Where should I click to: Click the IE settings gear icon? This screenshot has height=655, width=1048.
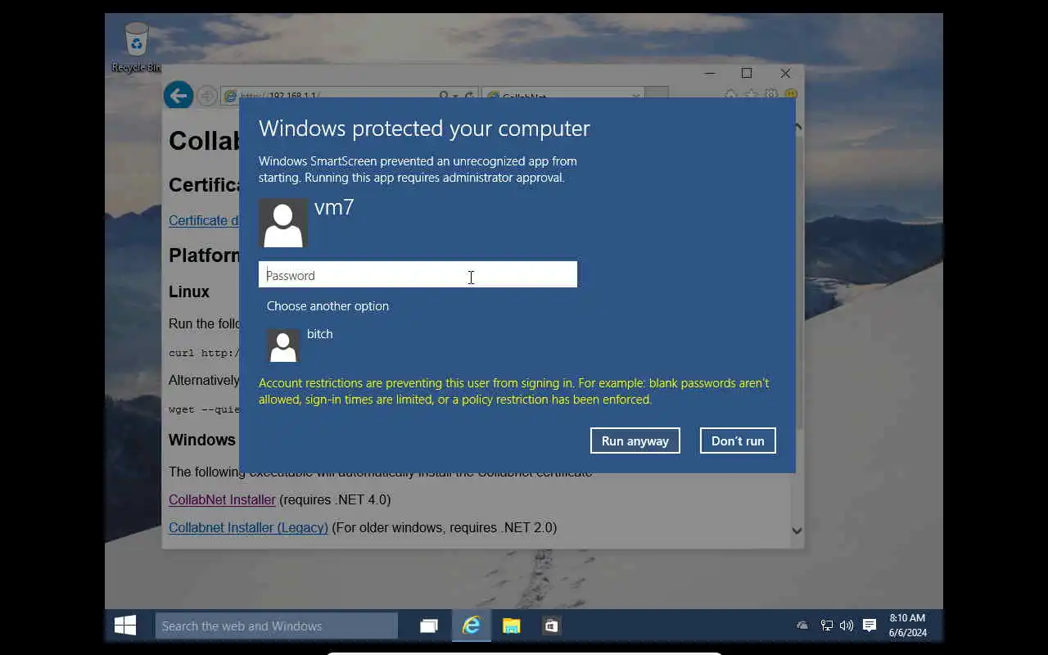tap(770, 95)
